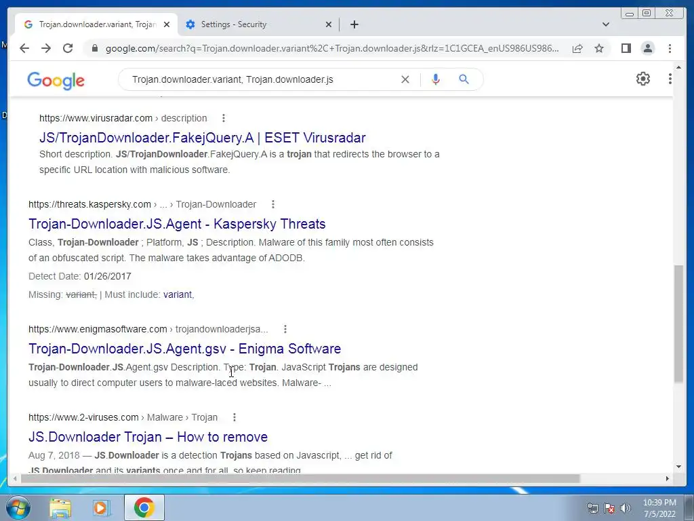Submit search with the magnifier icon

click(x=464, y=79)
